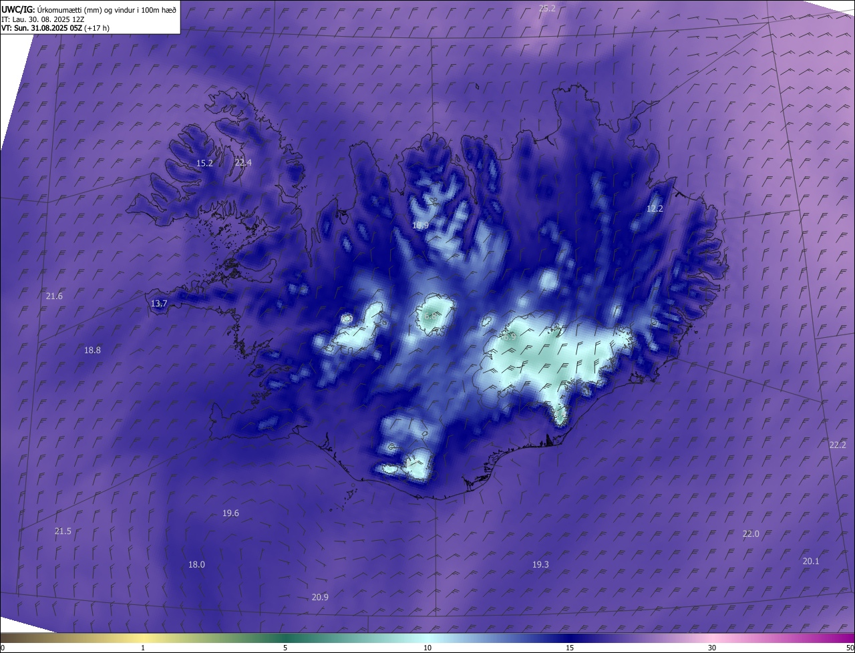Click the 15.2 value on the Westfjords
This screenshot has width=855, height=653.
pyautogui.click(x=204, y=163)
